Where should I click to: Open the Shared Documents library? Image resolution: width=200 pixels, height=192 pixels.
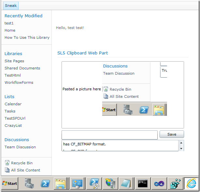point(22,68)
